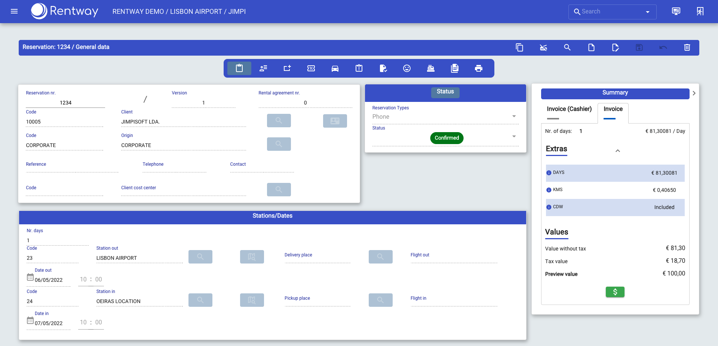Click the Confirmed status chip
Screen dimensions: 718x346
tap(447, 138)
